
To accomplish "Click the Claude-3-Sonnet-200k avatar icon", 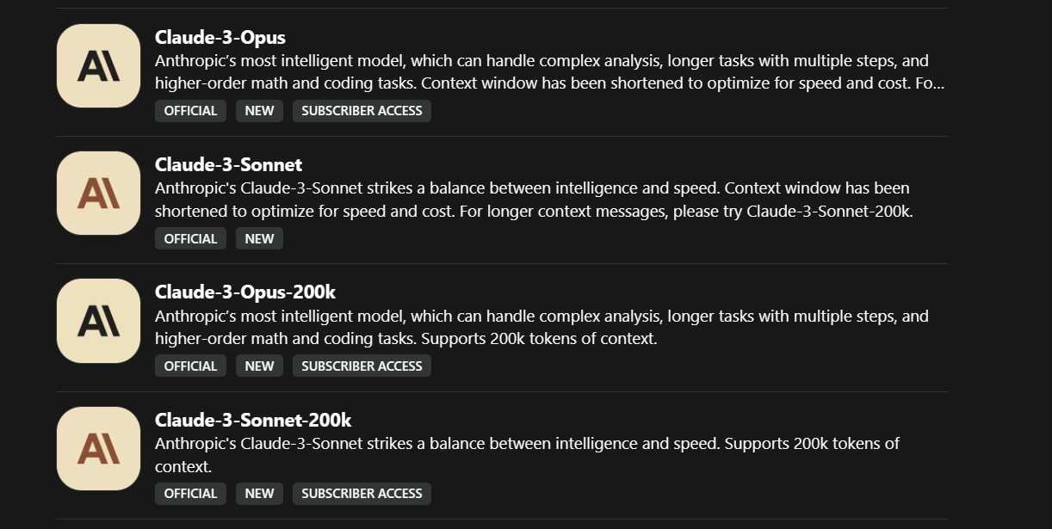I will pos(98,449).
